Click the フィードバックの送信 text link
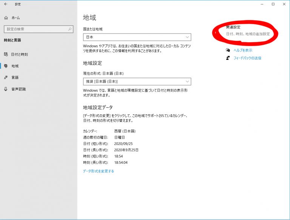 coord(247,58)
